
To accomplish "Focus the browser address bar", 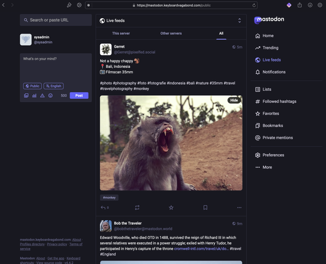I will coord(171,5).
